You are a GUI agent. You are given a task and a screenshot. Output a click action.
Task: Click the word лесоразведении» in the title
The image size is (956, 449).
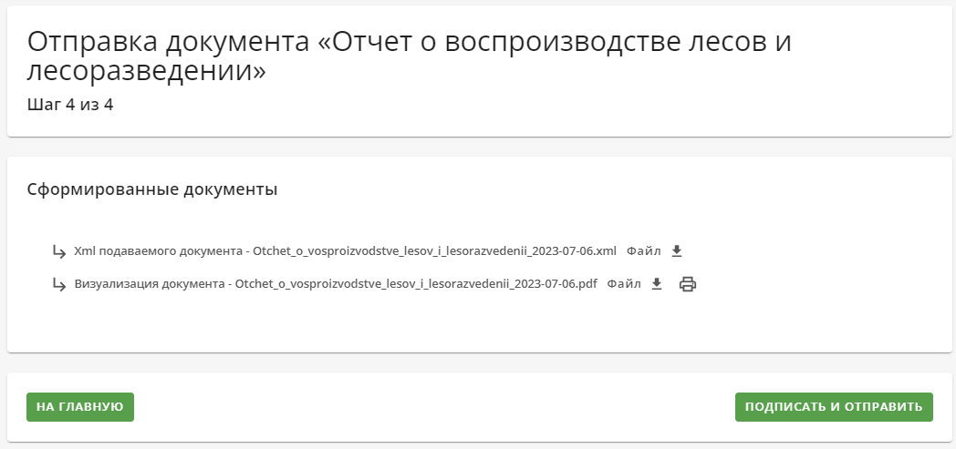pos(147,72)
